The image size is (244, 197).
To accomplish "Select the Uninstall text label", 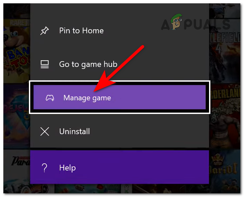I will pos(75,131).
